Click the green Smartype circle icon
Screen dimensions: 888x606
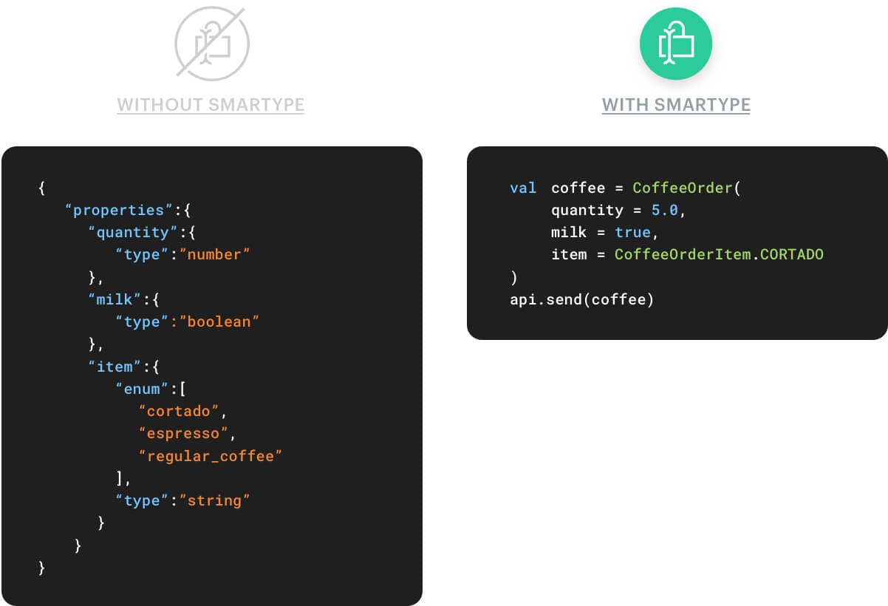click(x=676, y=44)
